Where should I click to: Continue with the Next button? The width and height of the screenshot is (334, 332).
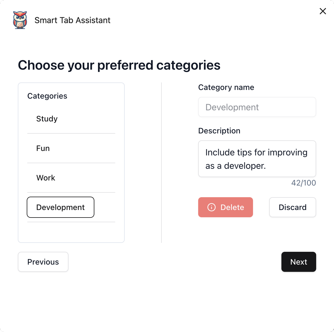pyautogui.click(x=299, y=262)
